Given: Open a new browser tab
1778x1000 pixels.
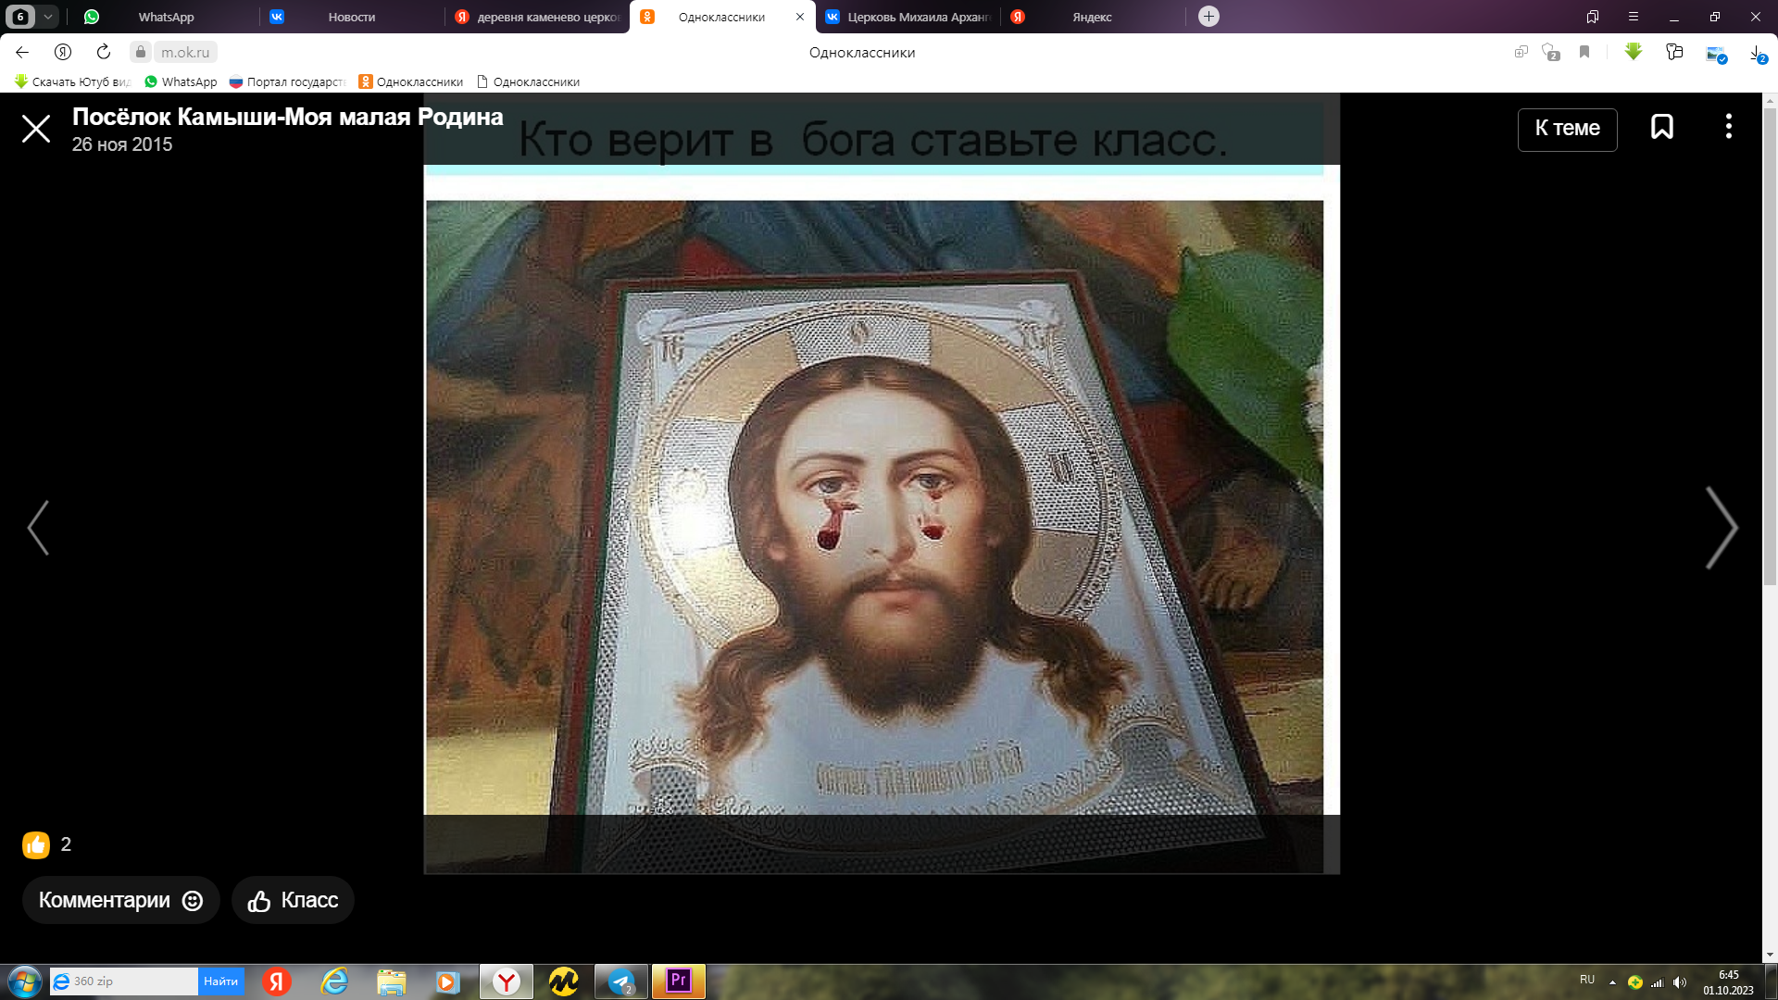Looking at the screenshot, I should pyautogui.click(x=1208, y=17).
